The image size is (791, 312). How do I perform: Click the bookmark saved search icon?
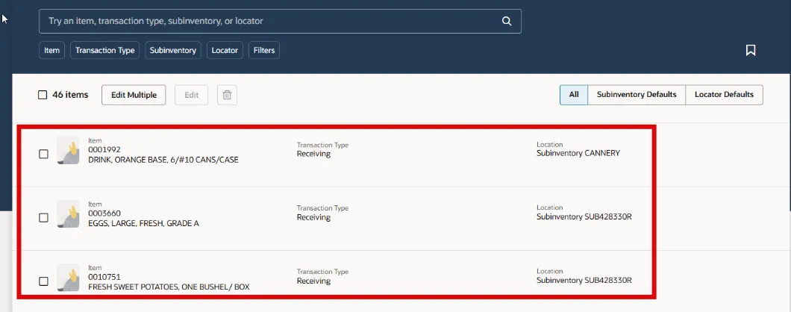pos(751,51)
